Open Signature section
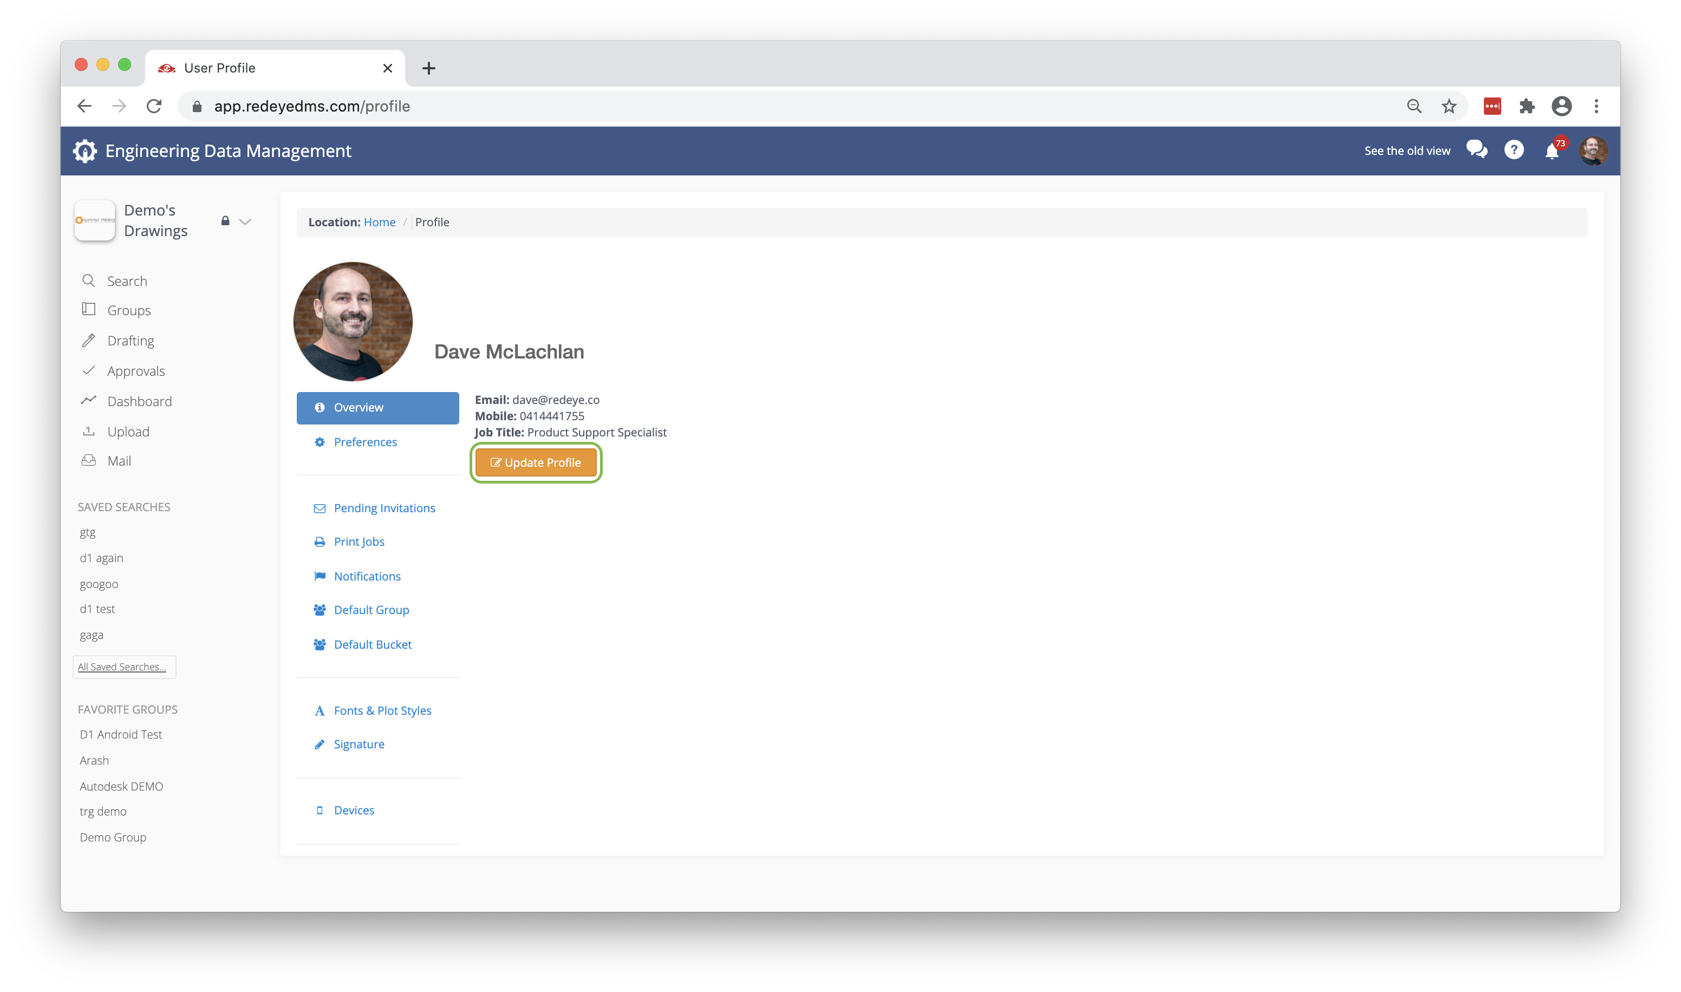The height and width of the screenshot is (992, 1681). click(359, 745)
